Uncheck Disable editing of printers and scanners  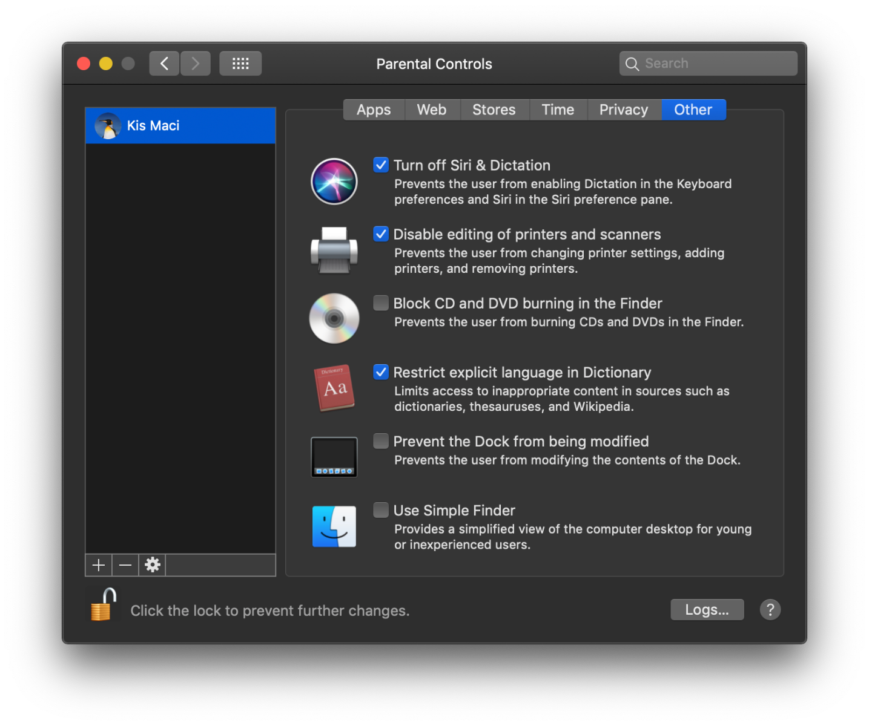[x=381, y=234]
